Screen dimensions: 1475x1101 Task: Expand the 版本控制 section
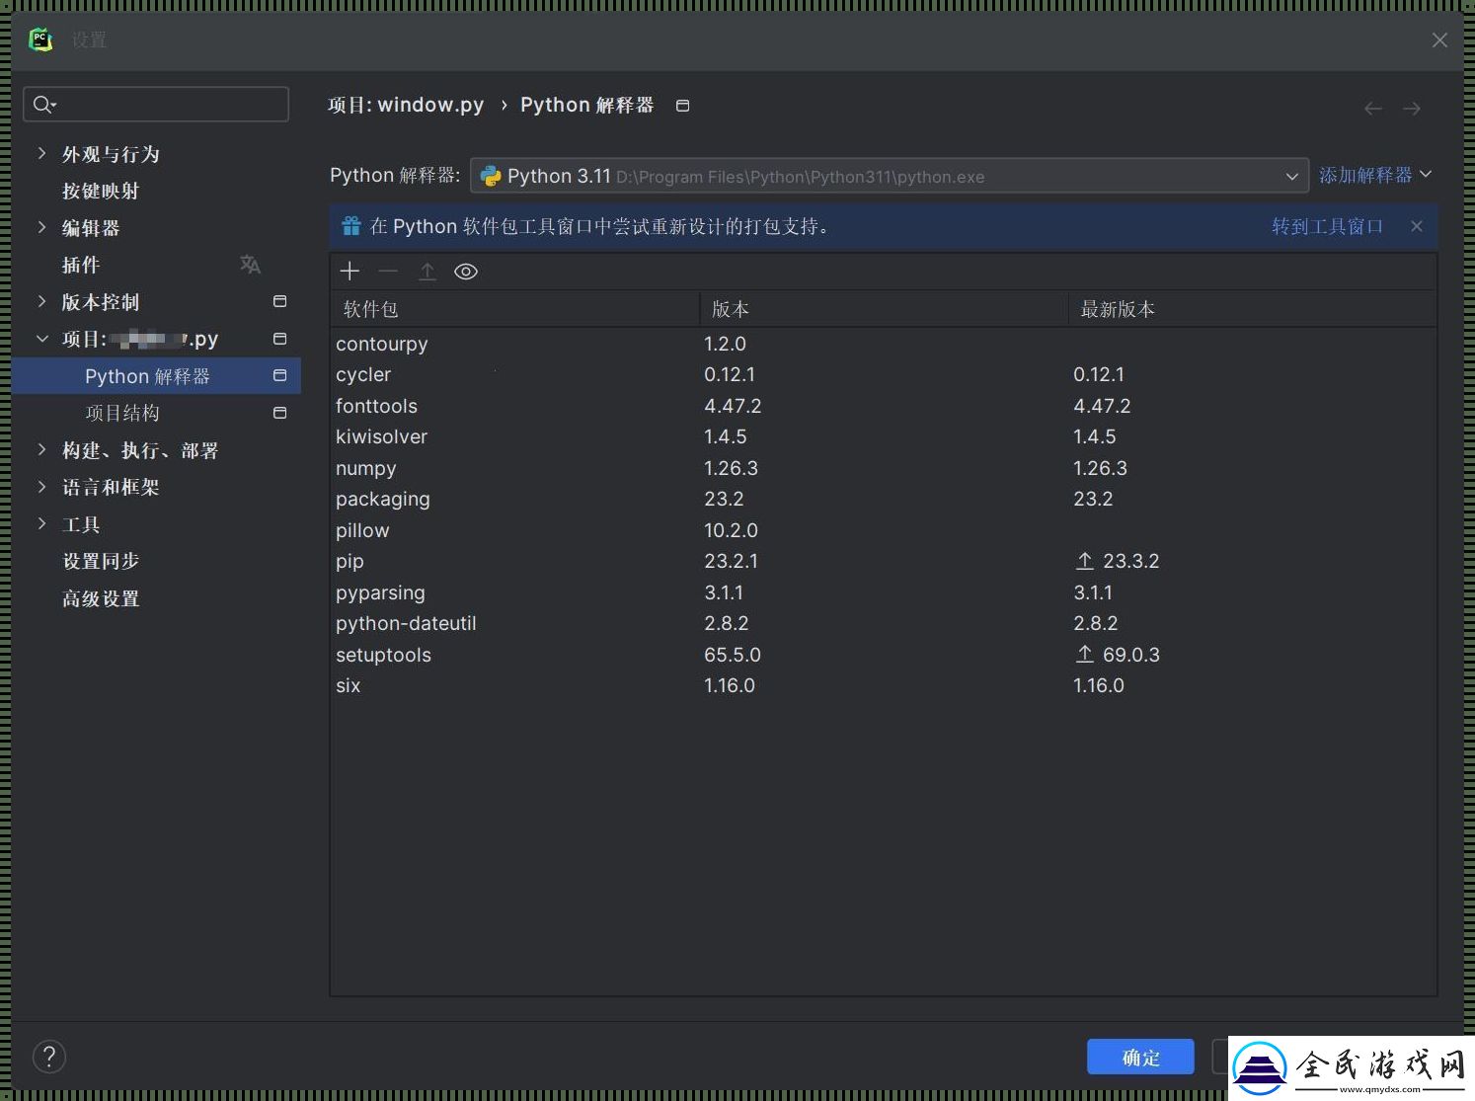[x=41, y=301]
